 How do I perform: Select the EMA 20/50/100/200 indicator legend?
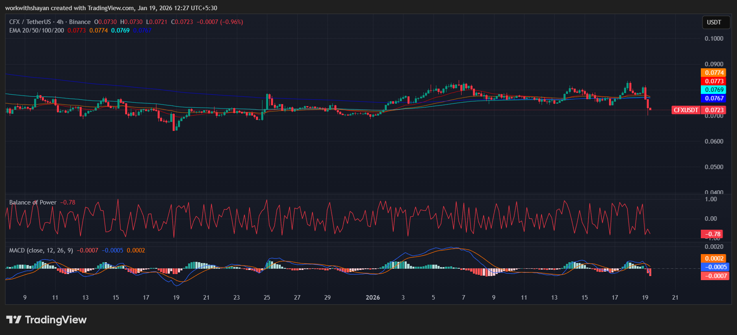coord(37,30)
